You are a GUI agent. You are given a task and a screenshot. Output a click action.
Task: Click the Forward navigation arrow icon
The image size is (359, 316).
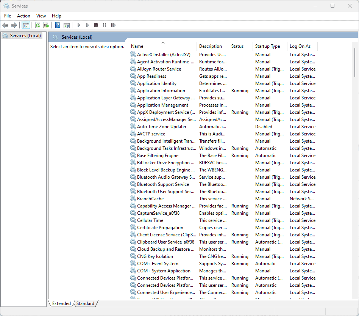point(14,25)
